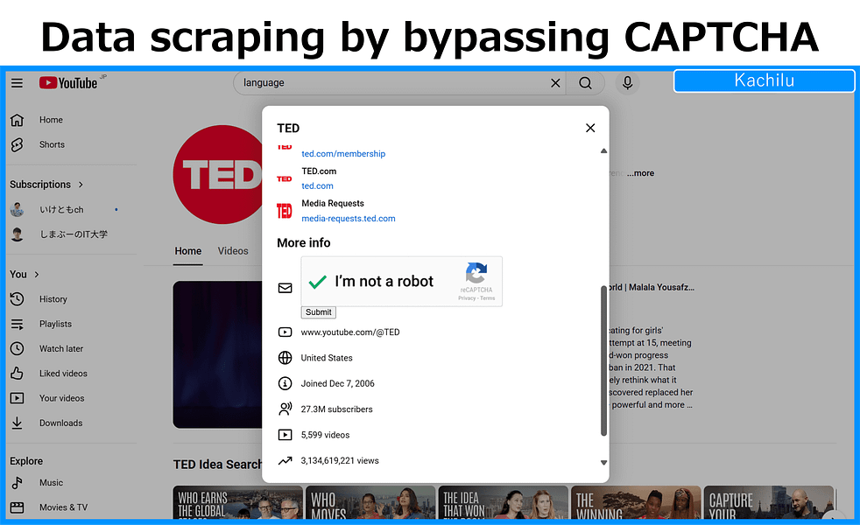Viewport: 860px width, 525px height.
Task: Expand the You section chevron
Action: (37, 275)
